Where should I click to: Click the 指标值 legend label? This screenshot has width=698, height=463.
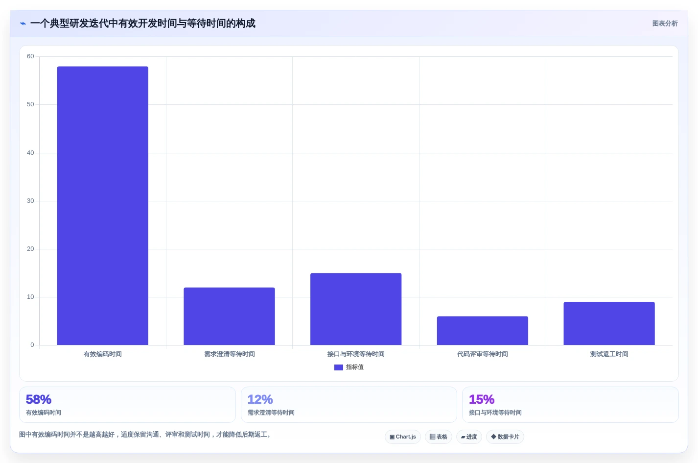(355, 367)
